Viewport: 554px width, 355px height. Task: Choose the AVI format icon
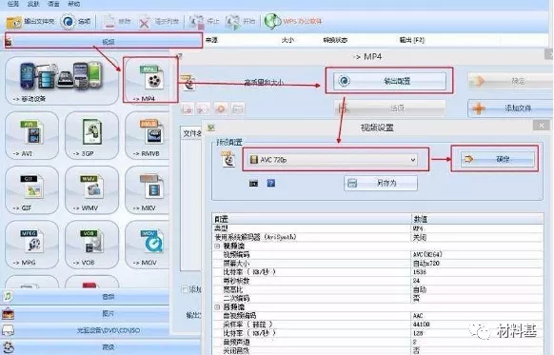point(31,135)
